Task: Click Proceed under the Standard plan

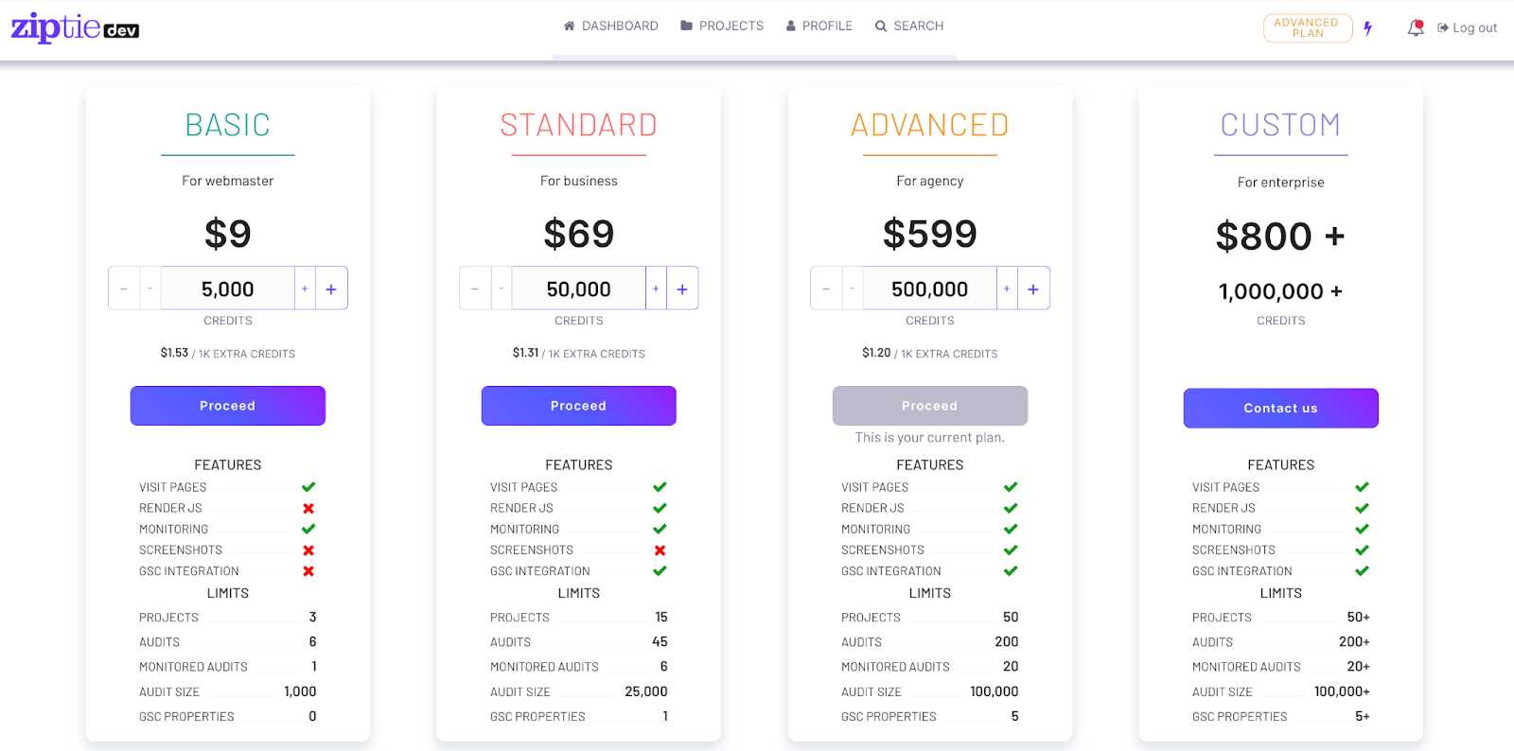Action: tap(579, 406)
